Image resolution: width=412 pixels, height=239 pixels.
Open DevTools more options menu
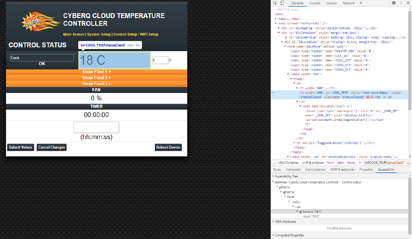pyautogui.click(x=401, y=3)
